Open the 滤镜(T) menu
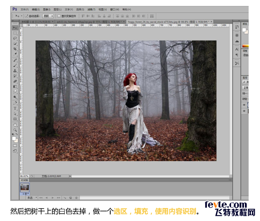Image resolution: width=260 pixels, height=221 pixels. pyautogui.click(x=91, y=10)
